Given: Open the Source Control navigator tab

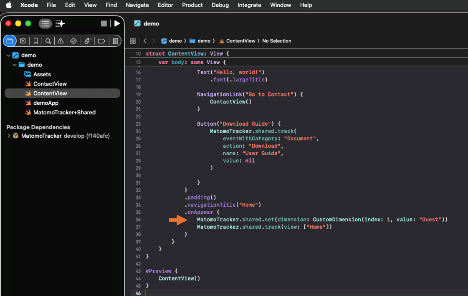Looking at the screenshot, I should [x=23, y=41].
